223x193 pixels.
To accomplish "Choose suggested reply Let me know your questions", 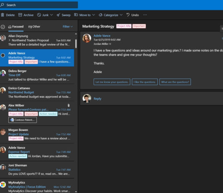I will 112,82.
